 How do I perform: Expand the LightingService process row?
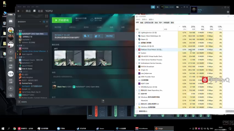pos(136,33)
